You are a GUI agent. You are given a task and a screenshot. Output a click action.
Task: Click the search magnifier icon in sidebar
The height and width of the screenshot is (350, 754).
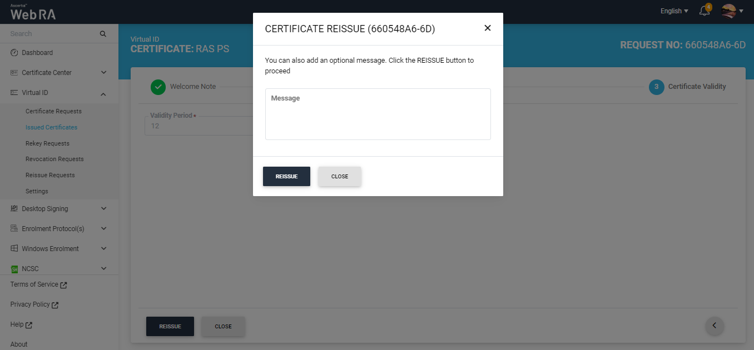pos(103,34)
